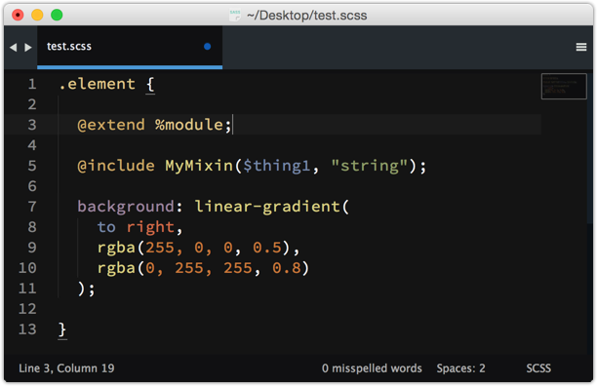Click the "string" literal

pyautogui.click(x=370, y=166)
